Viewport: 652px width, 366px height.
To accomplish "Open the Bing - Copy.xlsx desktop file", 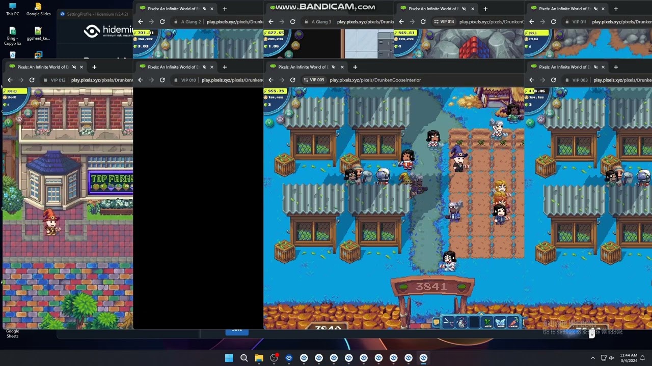I will [13, 36].
